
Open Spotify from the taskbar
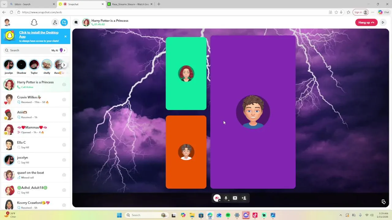point(228,215)
